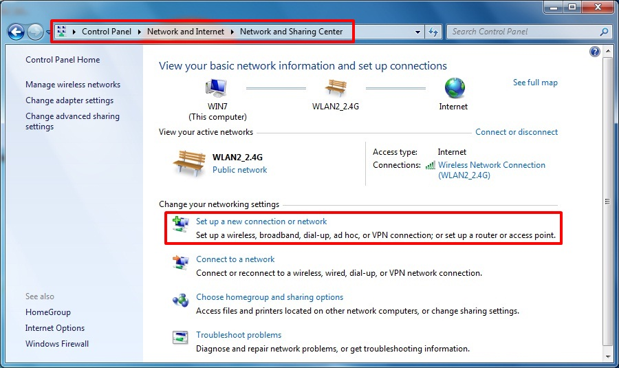Open Manage wireless networks
619x368 pixels.
73,85
